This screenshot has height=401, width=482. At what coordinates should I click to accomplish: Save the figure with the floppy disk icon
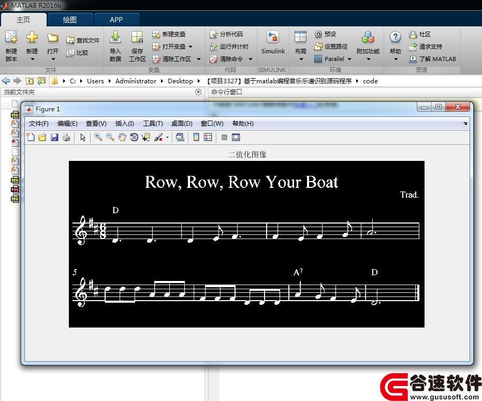(54, 137)
